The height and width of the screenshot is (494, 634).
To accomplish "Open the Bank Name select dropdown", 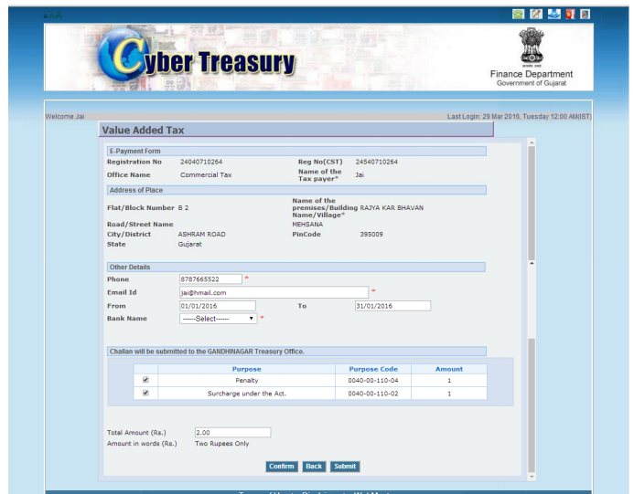I will (218, 319).
